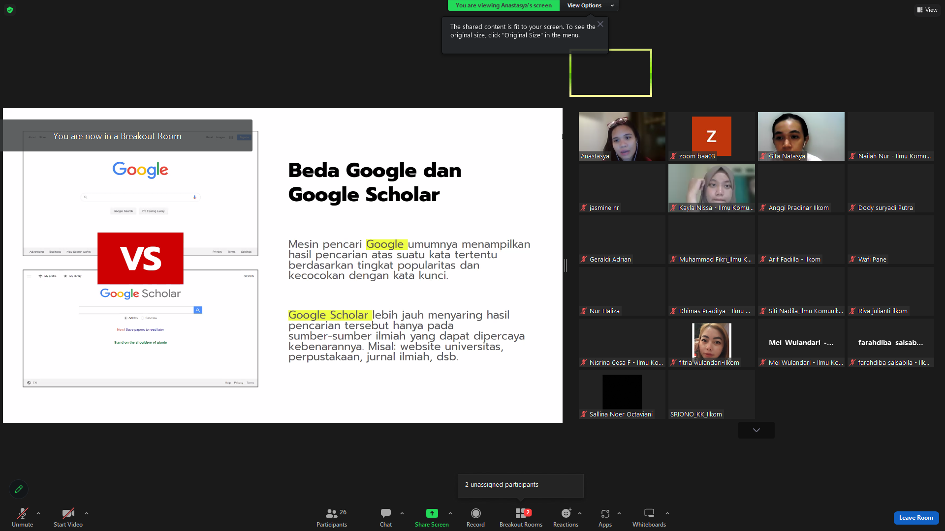The image size is (945, 531).
Task: Select SRIONO_KK_Ilkom participant tile
Action: [712, 394]
